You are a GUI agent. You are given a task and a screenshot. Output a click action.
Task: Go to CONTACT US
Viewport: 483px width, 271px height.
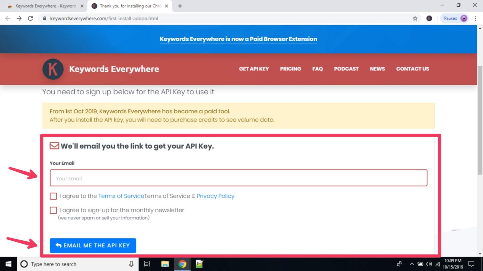click(x=412, y=69)
